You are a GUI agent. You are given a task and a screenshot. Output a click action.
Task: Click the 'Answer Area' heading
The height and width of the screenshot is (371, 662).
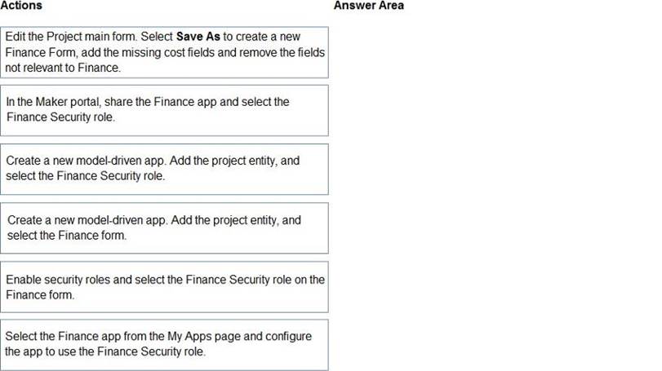(368, 6)
